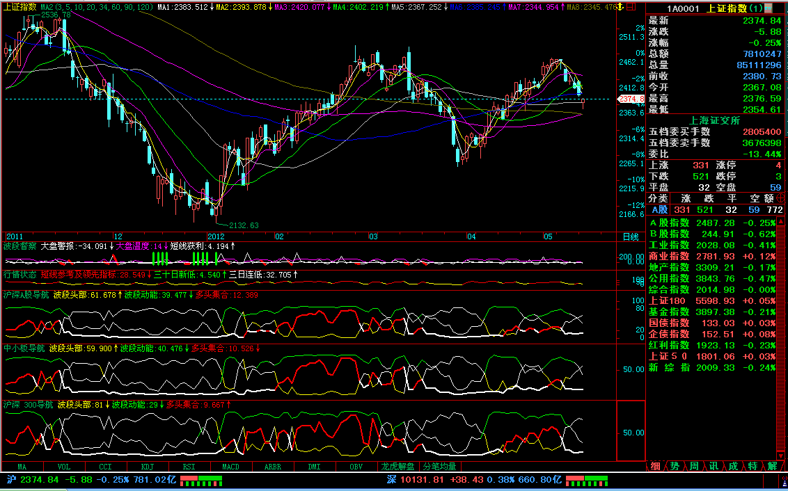Click the Shanghai red-green market strength bar

pyautogui.click(x=201, y=481)
